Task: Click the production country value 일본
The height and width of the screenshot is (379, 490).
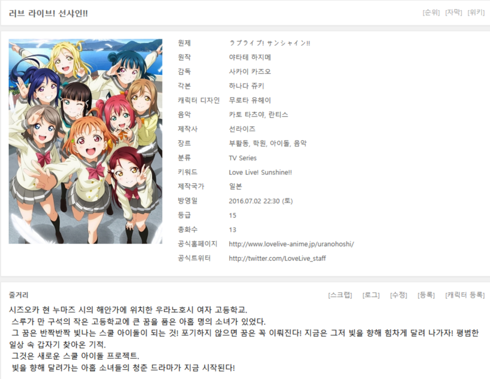Action: pos(236,187)
